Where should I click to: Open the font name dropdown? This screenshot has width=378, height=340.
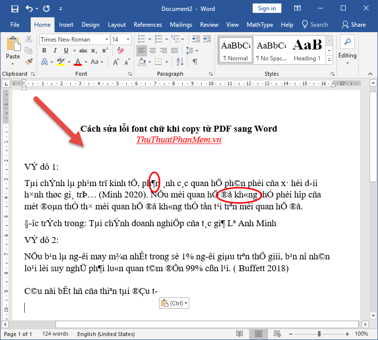107,40
